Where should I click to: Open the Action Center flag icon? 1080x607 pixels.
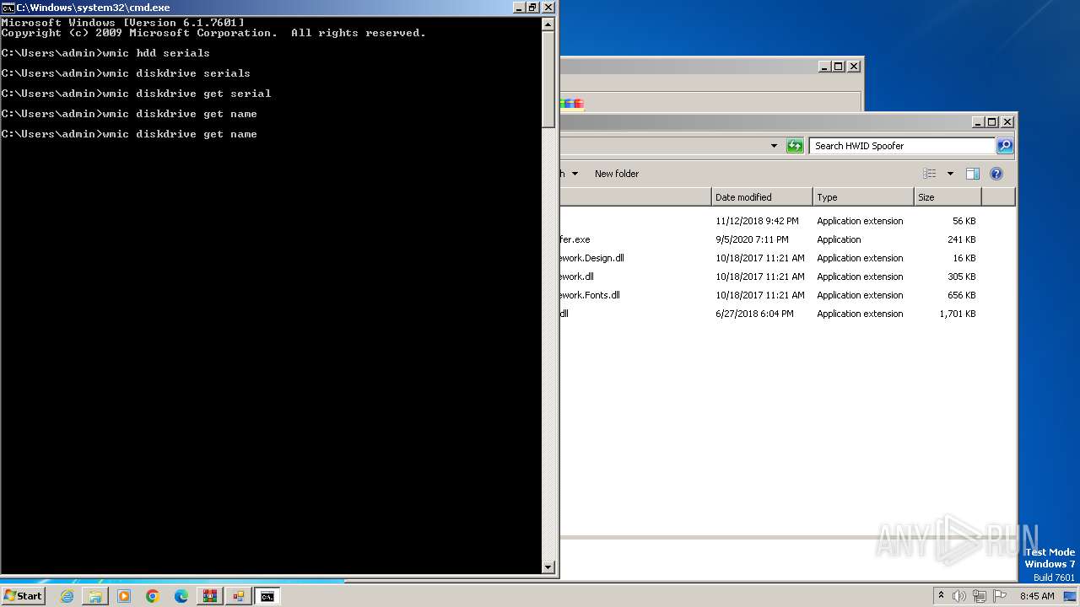tap(1000, 596)
